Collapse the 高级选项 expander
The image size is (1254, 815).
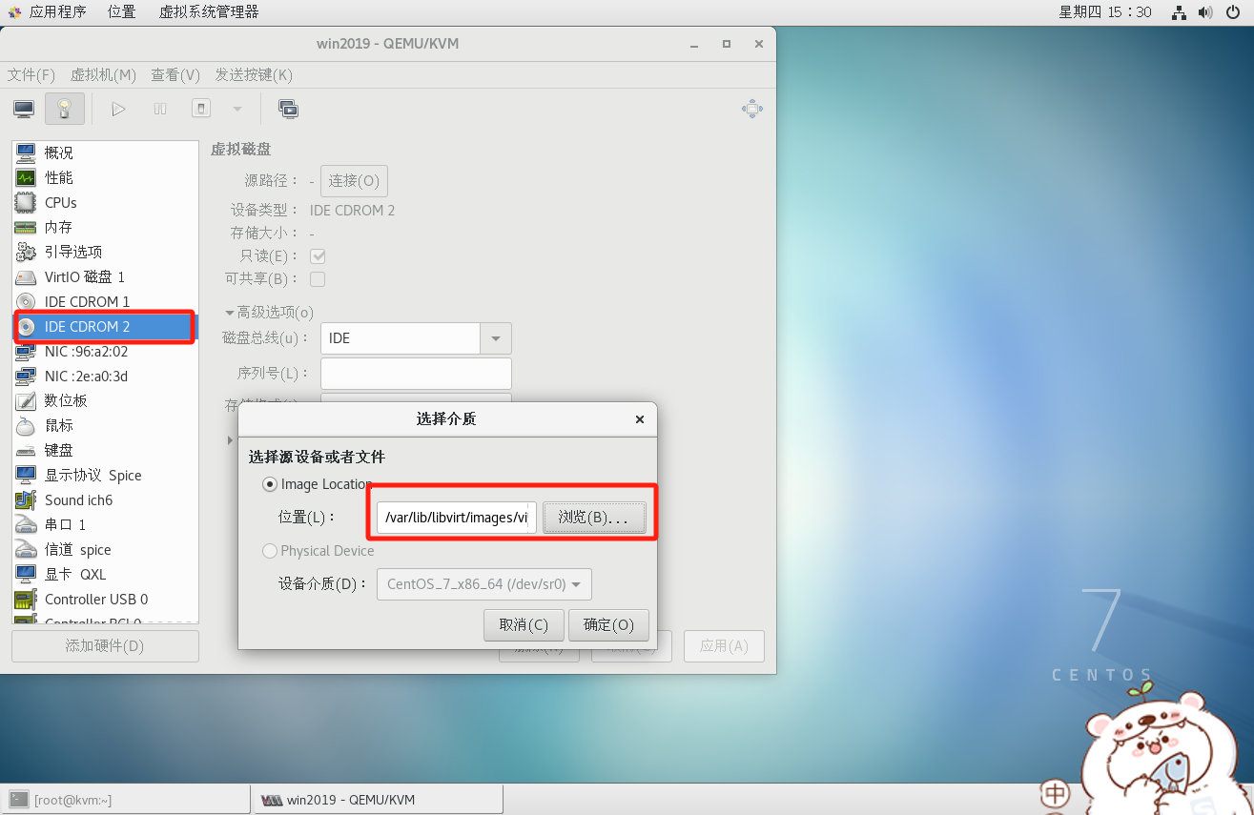230,313
